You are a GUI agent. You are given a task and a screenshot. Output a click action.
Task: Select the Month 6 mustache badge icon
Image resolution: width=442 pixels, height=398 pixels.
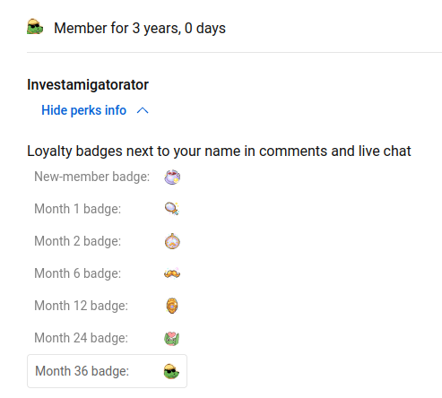172,273
